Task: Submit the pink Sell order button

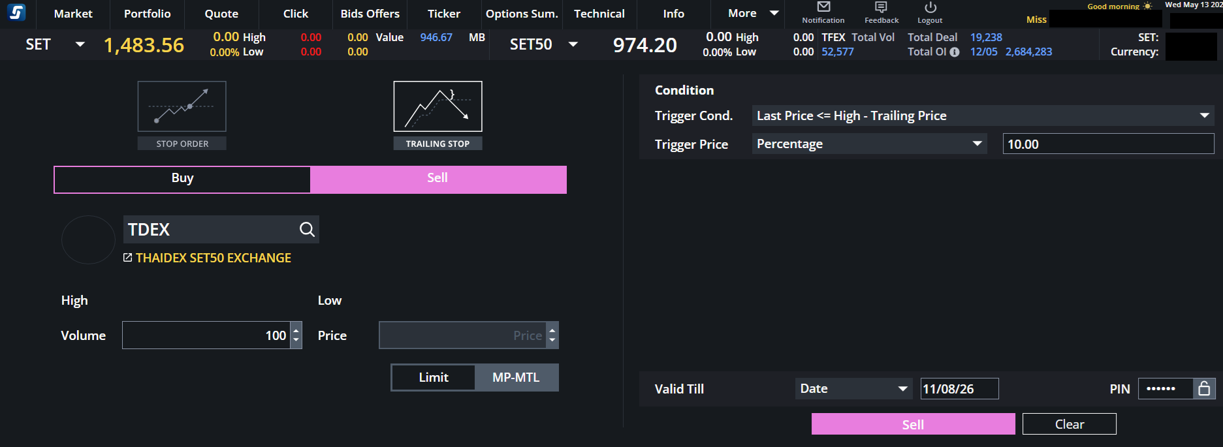Action: pos(913,424)
